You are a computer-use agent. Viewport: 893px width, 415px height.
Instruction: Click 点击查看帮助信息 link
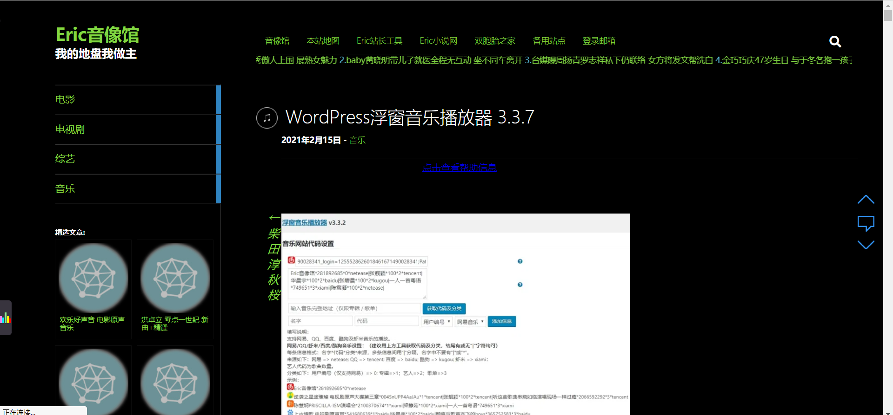coord(460,168)
